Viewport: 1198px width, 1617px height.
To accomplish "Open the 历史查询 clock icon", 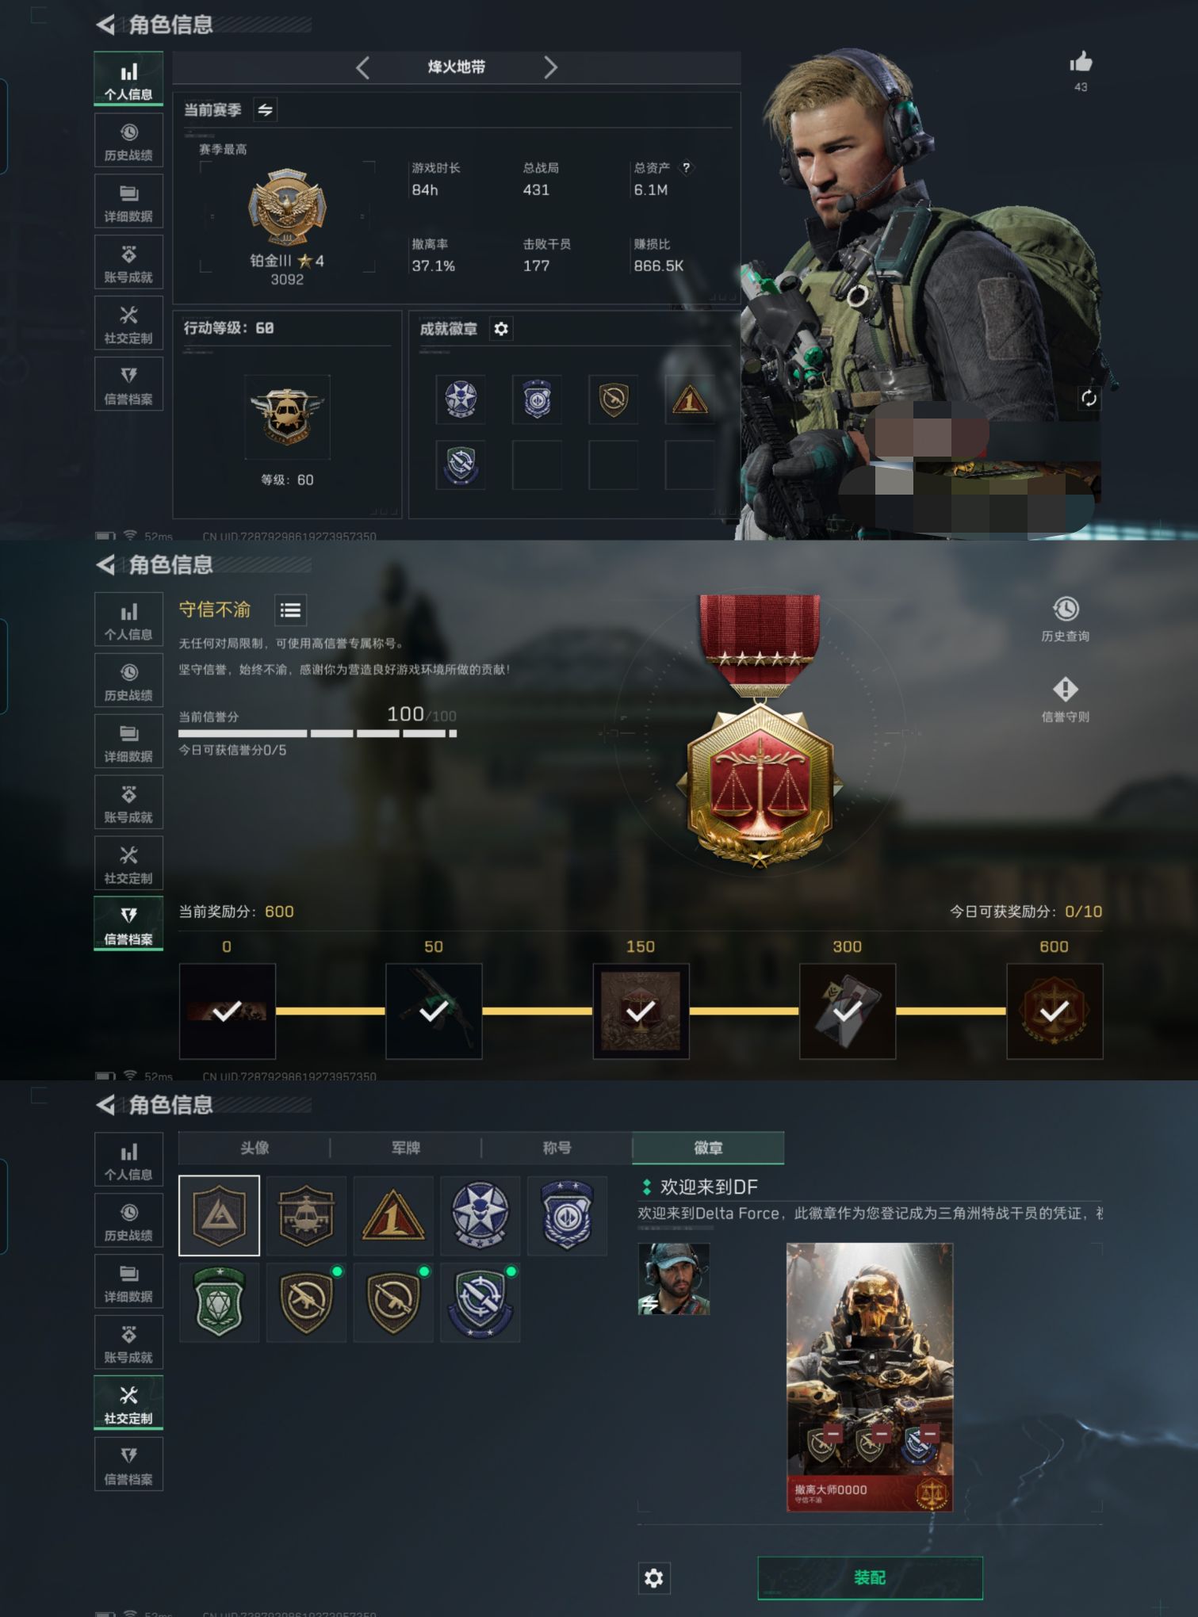I will (x=1065, y=609).
